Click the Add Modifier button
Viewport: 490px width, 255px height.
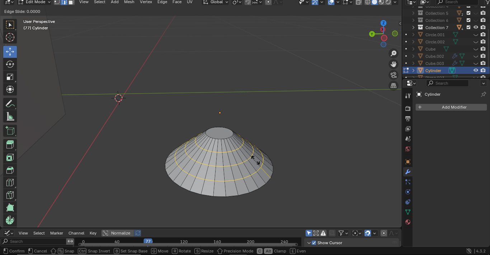(451, 107)
